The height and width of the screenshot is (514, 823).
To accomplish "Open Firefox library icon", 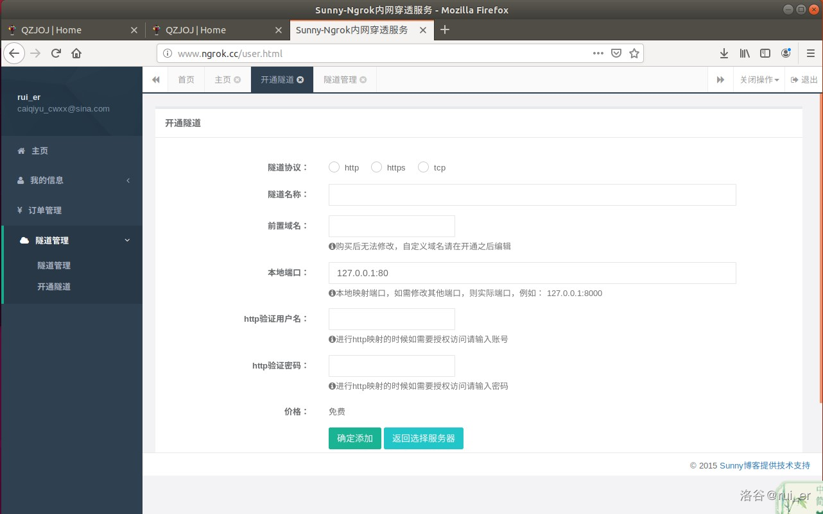I will (745, 53).
